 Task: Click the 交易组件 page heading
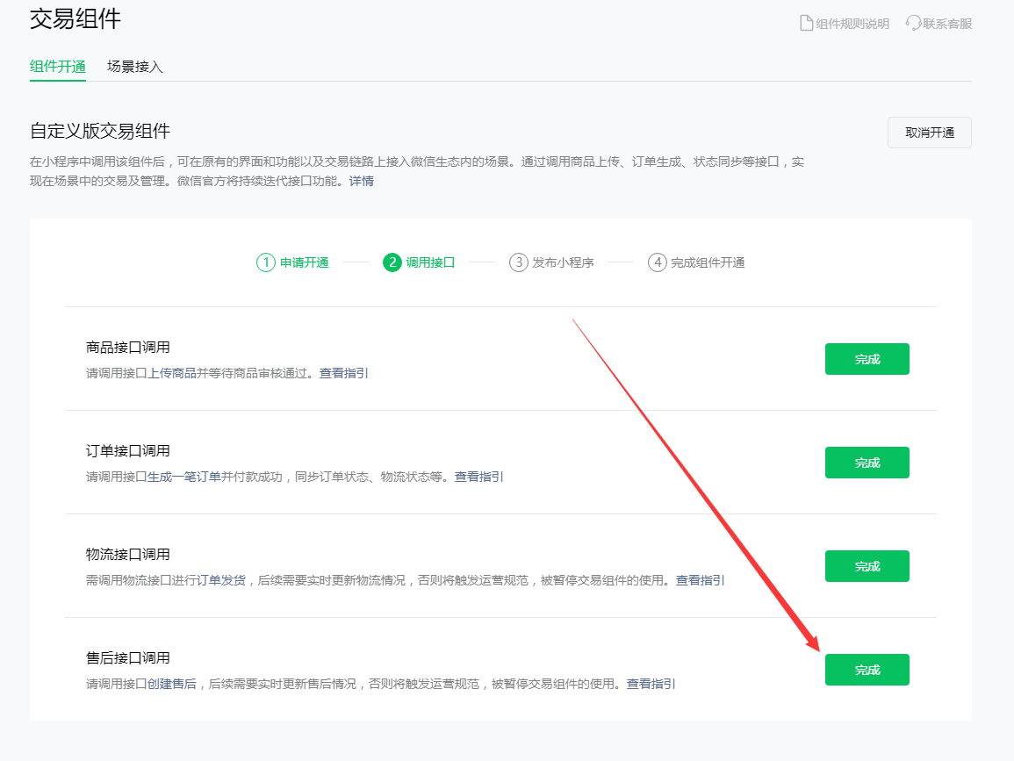(x=75, y=18)
